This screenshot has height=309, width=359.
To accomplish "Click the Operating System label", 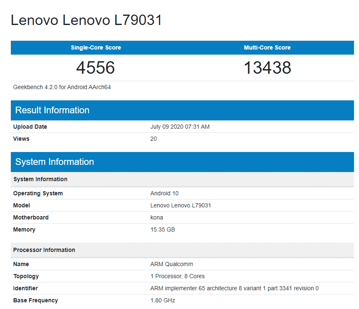I will [x=38, y=194].
